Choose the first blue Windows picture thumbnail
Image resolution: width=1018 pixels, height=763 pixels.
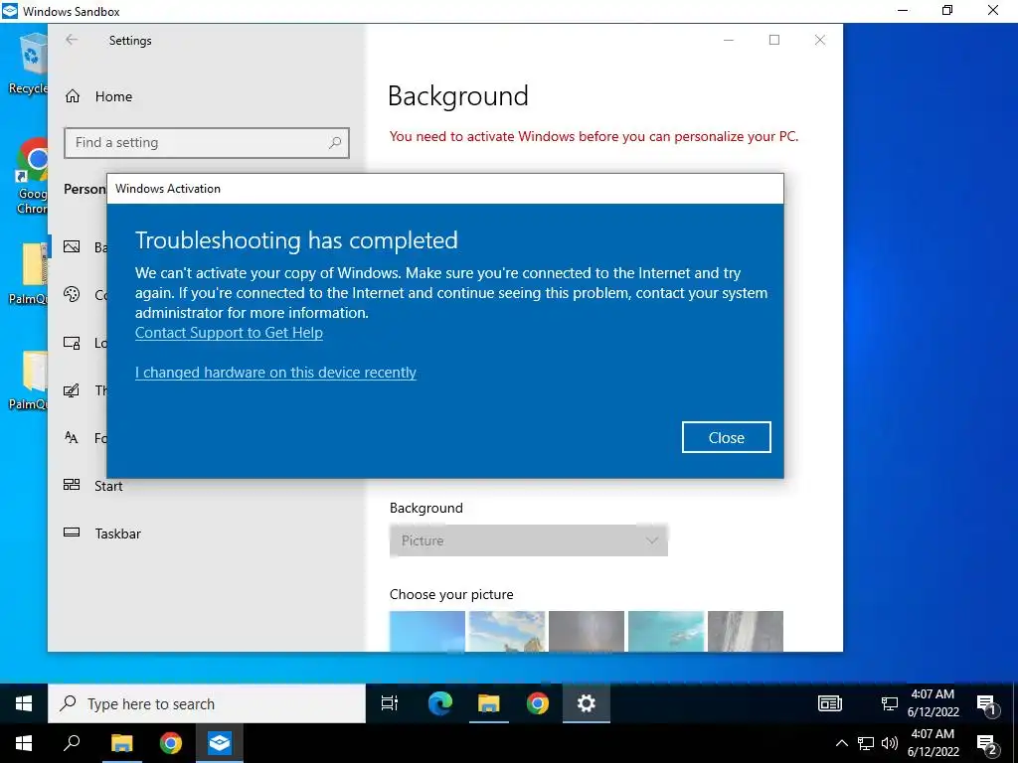[427, 631]
